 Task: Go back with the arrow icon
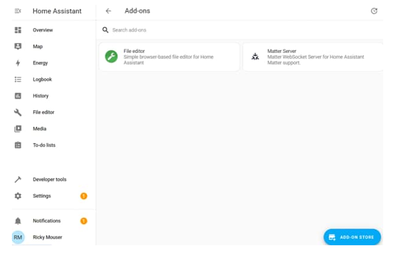(108, 11)
